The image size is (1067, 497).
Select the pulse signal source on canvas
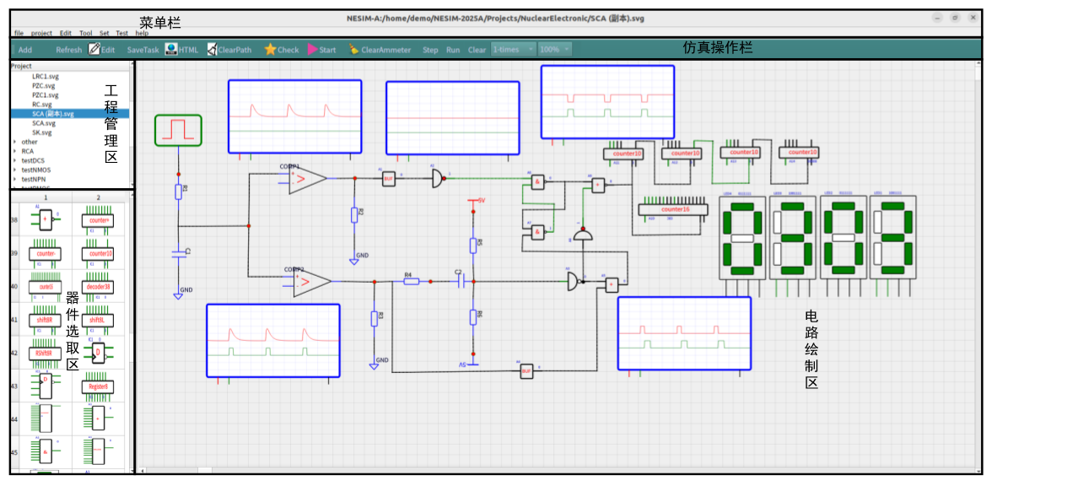coord(178,130)
